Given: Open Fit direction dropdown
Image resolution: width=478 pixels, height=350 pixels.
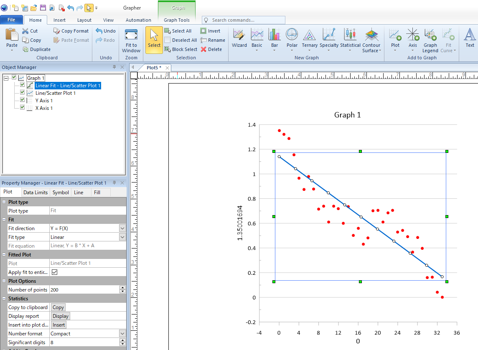Looking at the screenshot, I should 122,228.
